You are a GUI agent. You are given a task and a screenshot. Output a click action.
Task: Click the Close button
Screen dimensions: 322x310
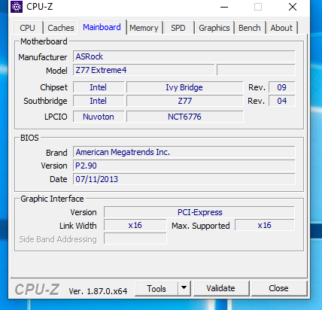pyautogui.click(x=278, y=288)
